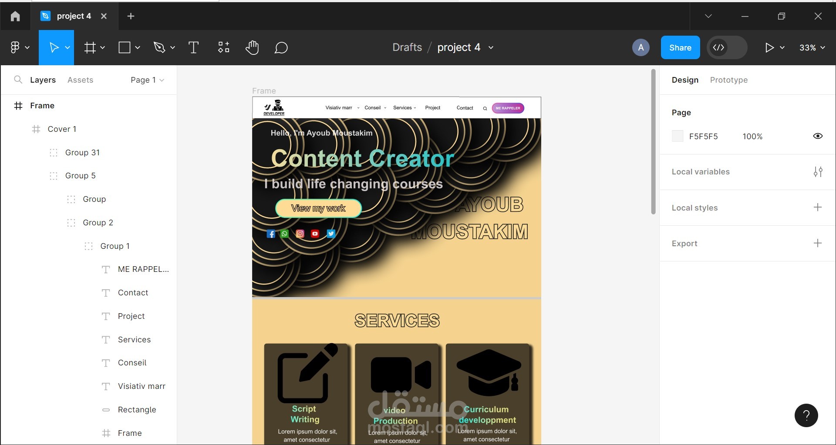
Task: Select the Move tool
Action: tap(53, 47)
